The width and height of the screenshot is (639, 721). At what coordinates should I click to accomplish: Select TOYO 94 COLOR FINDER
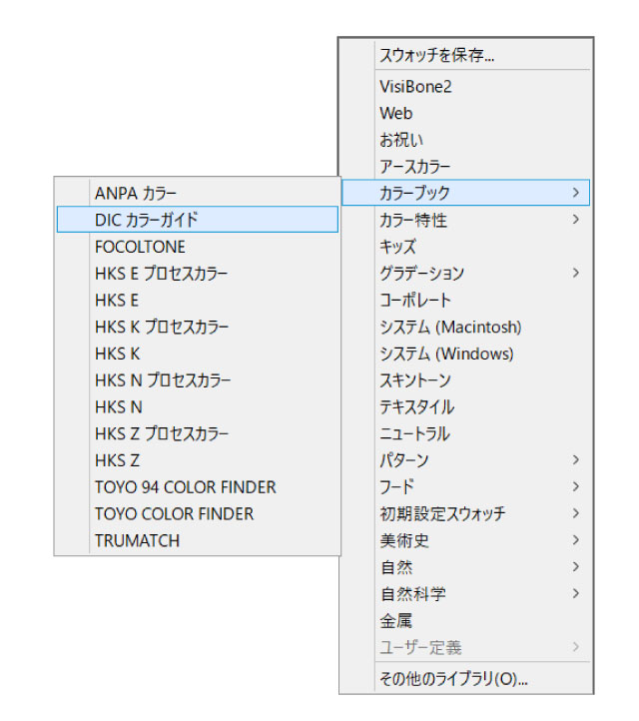(185, 487)
